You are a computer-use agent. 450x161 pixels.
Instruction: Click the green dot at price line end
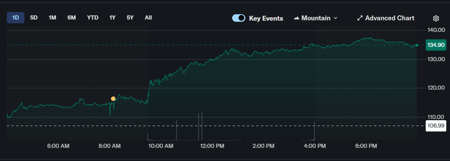point(417,45)
